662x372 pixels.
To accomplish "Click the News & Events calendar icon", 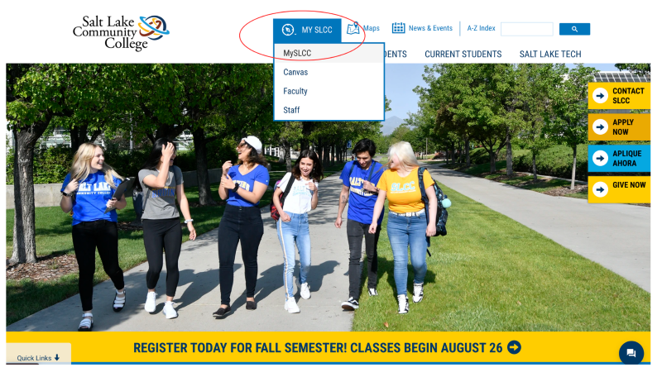I will (398, 28).
